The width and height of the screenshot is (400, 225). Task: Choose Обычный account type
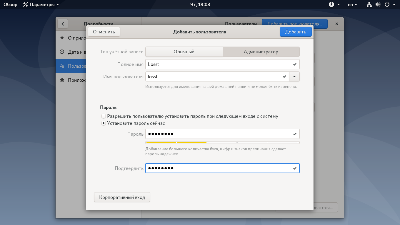(x=184, y=52)
